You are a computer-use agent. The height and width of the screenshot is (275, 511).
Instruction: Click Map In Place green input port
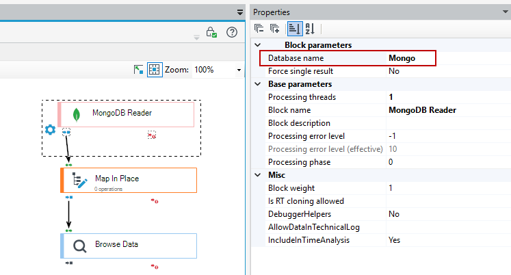68,165
